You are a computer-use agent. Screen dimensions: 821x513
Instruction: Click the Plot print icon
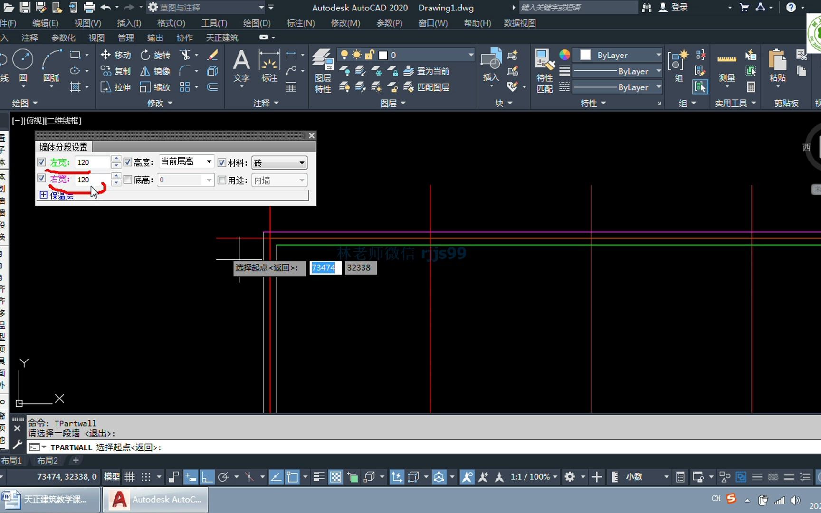89,7
